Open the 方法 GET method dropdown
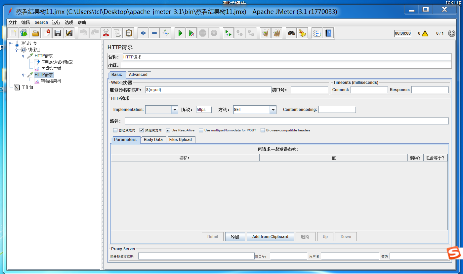 point(273,110)
